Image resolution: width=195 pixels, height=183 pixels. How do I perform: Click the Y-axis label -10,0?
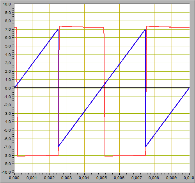(x=6, y=172)
